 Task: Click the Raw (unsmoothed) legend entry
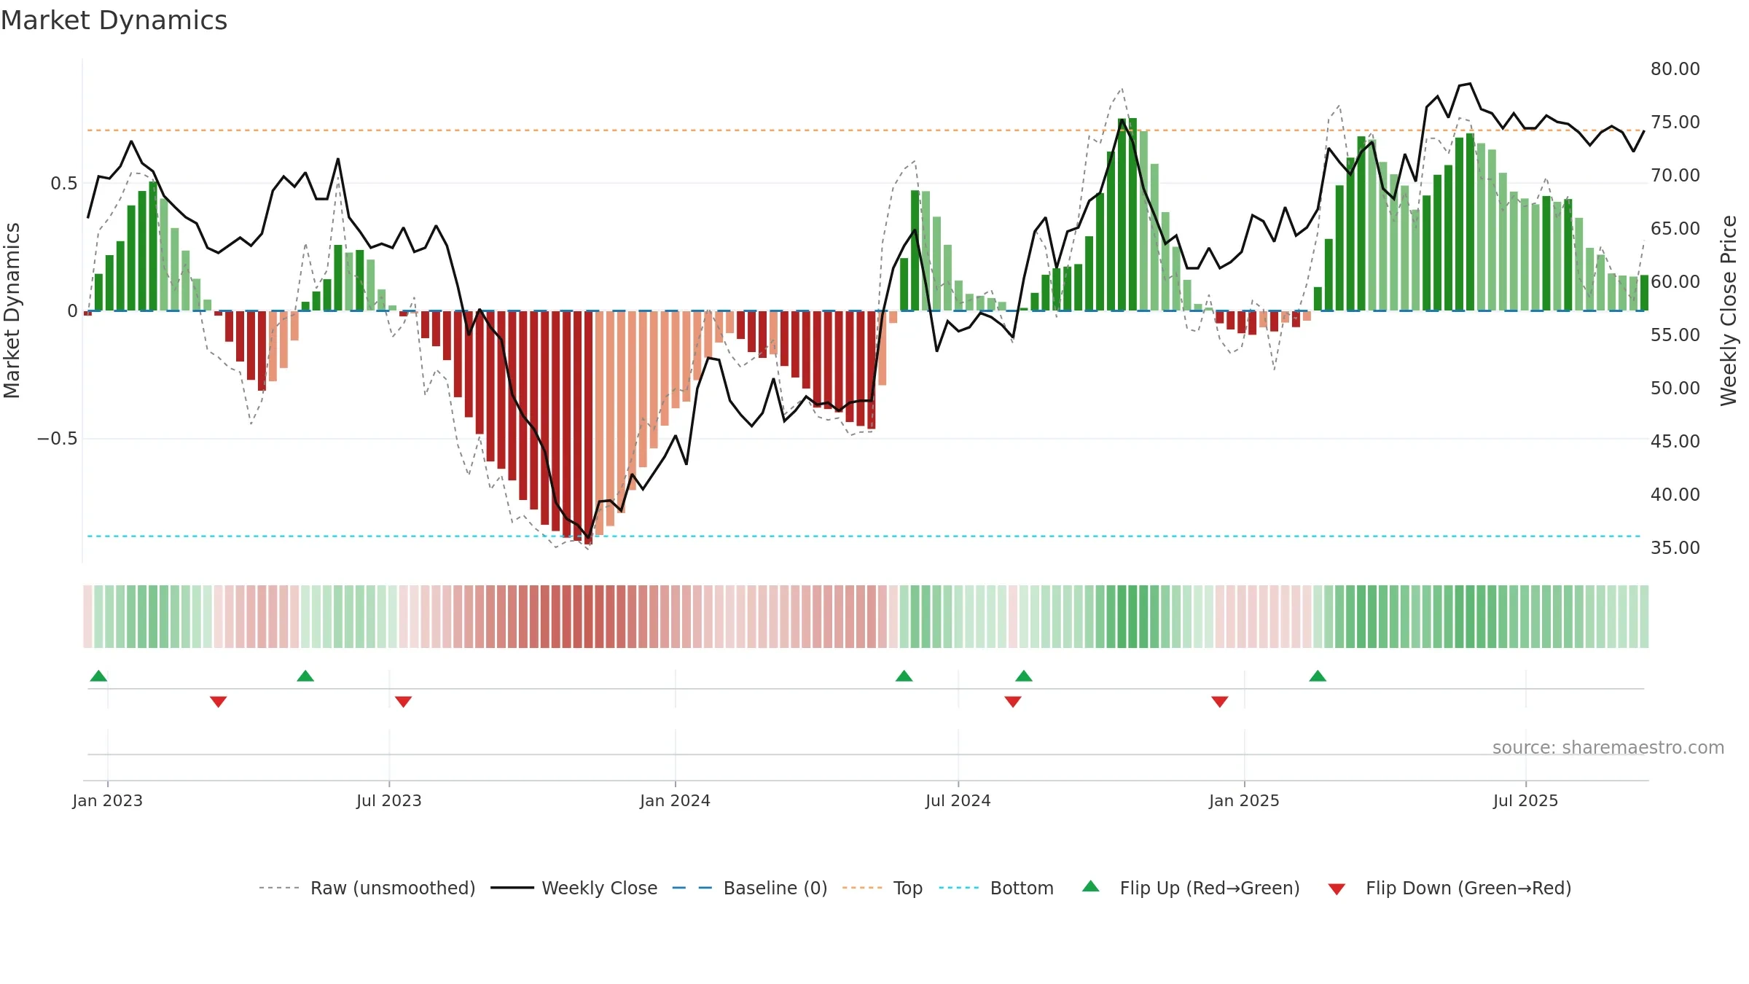(367, 888)
